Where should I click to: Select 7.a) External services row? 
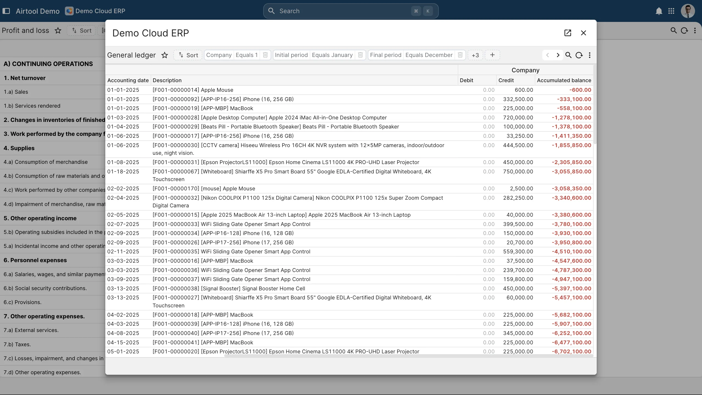click(x=53, y=330)
